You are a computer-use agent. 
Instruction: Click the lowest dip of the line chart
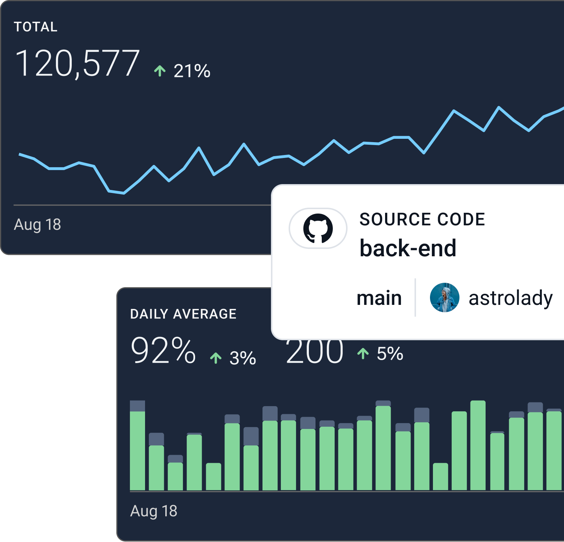click(123, 193)
